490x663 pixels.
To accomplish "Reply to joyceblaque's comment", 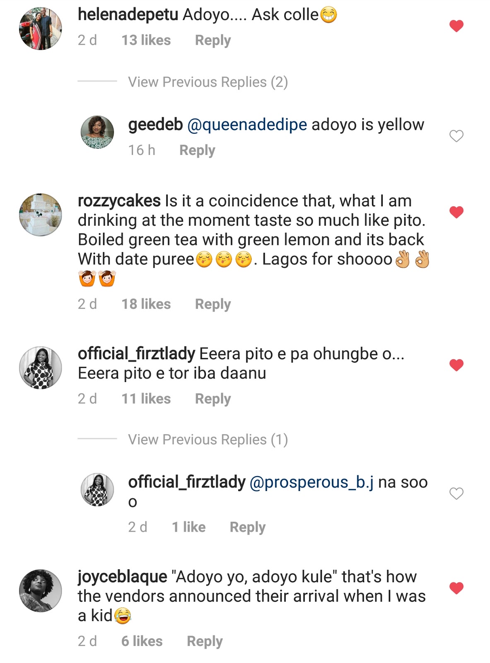I will pyautogui.click(x=205, y=641).
